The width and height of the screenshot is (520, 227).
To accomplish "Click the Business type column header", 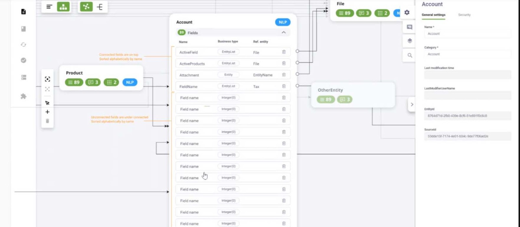I will click(x=228, y=41).
